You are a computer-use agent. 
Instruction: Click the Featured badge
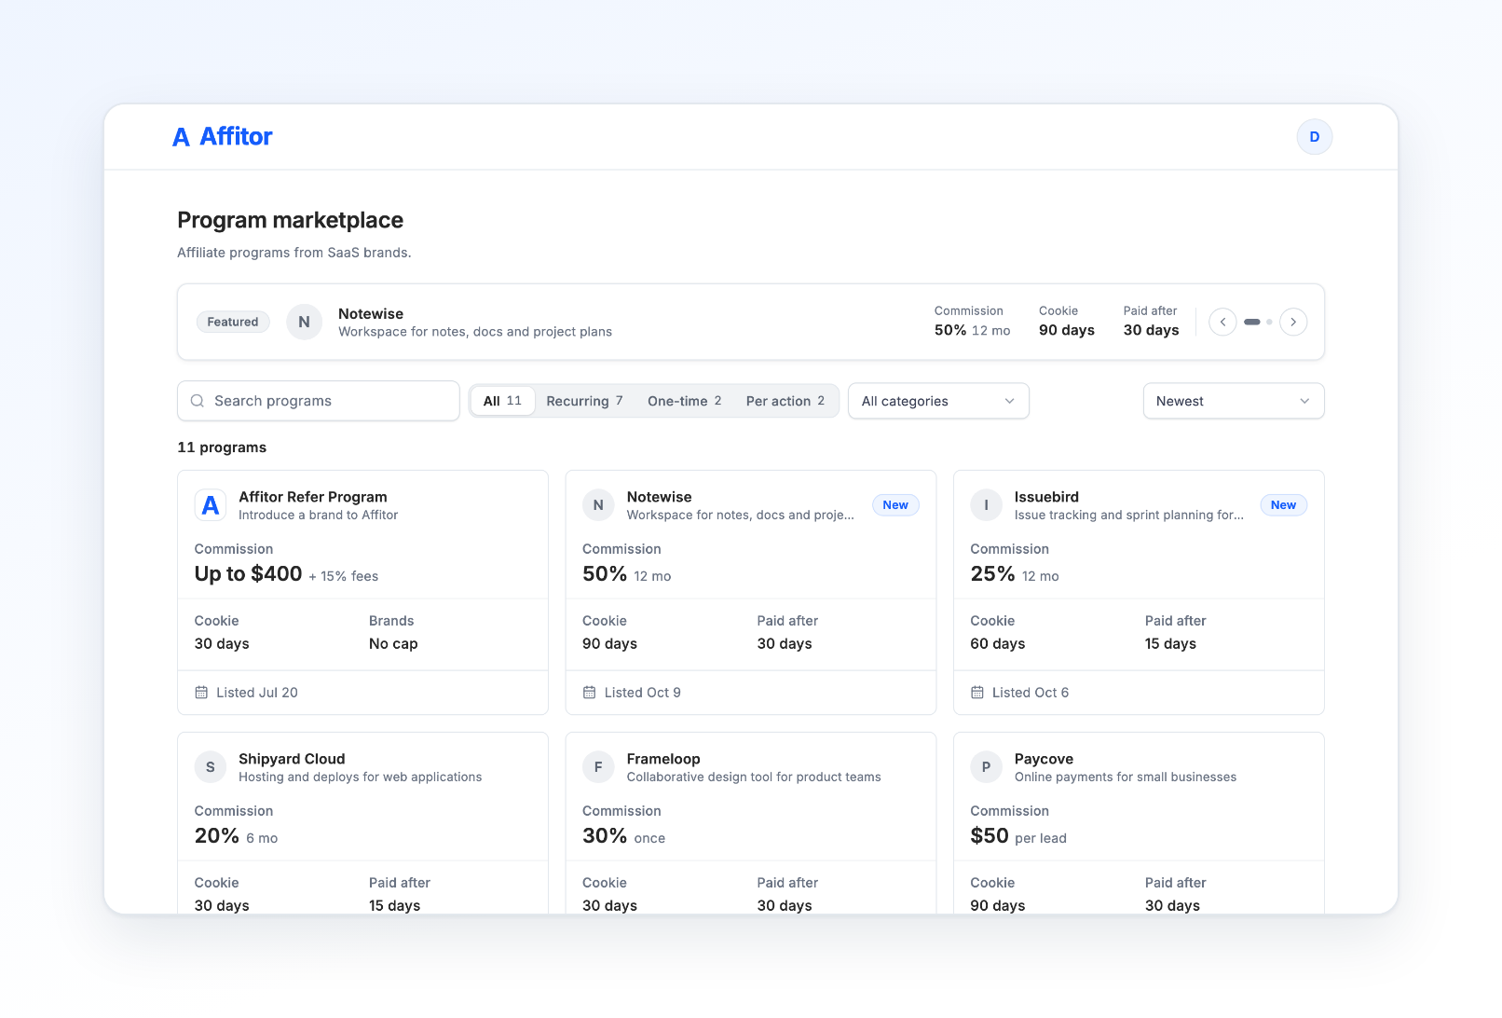pyautogui.click(x=233, y=322)
